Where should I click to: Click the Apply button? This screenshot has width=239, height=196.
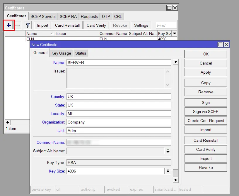click(206, 72)
